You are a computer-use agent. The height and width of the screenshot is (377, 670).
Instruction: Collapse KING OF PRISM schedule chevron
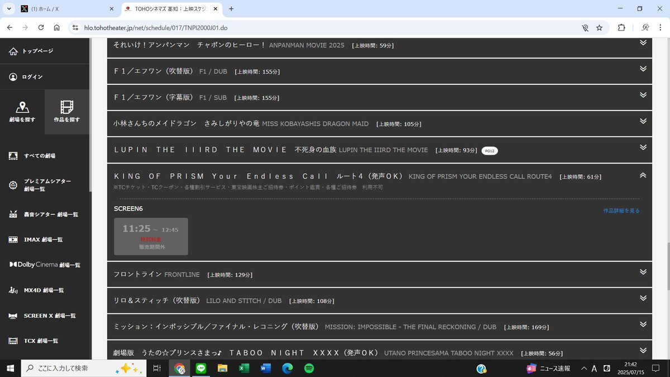coord(643,175)
